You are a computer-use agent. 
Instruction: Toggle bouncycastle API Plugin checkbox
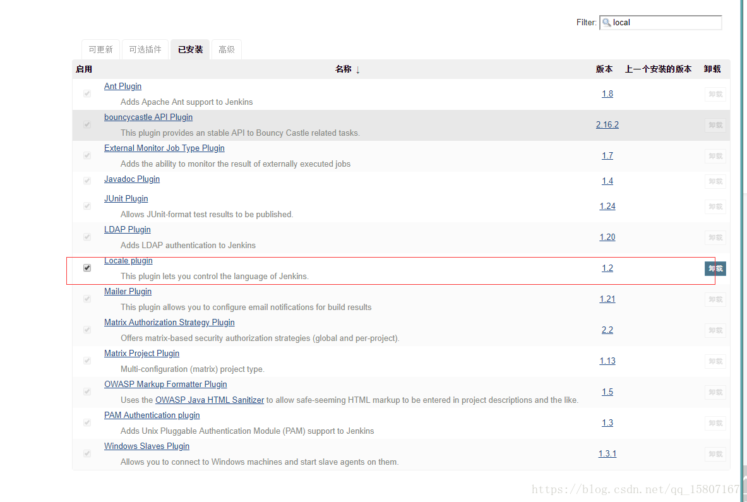87,124
